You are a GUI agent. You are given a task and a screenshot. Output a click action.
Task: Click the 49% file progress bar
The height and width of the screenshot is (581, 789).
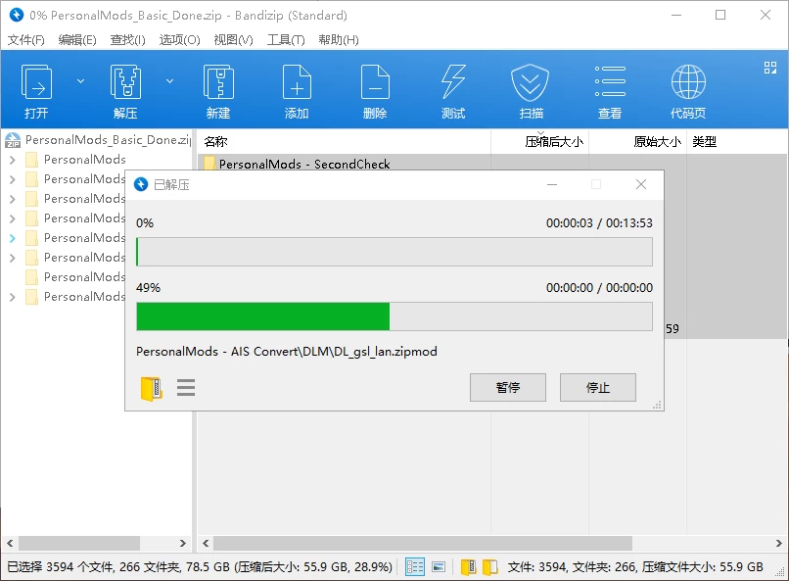point(394,316)
